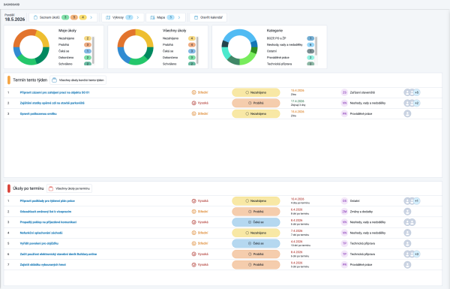Open the Čeká se status pill in overdue row 3
450x289 pixels.
point(256,222)
